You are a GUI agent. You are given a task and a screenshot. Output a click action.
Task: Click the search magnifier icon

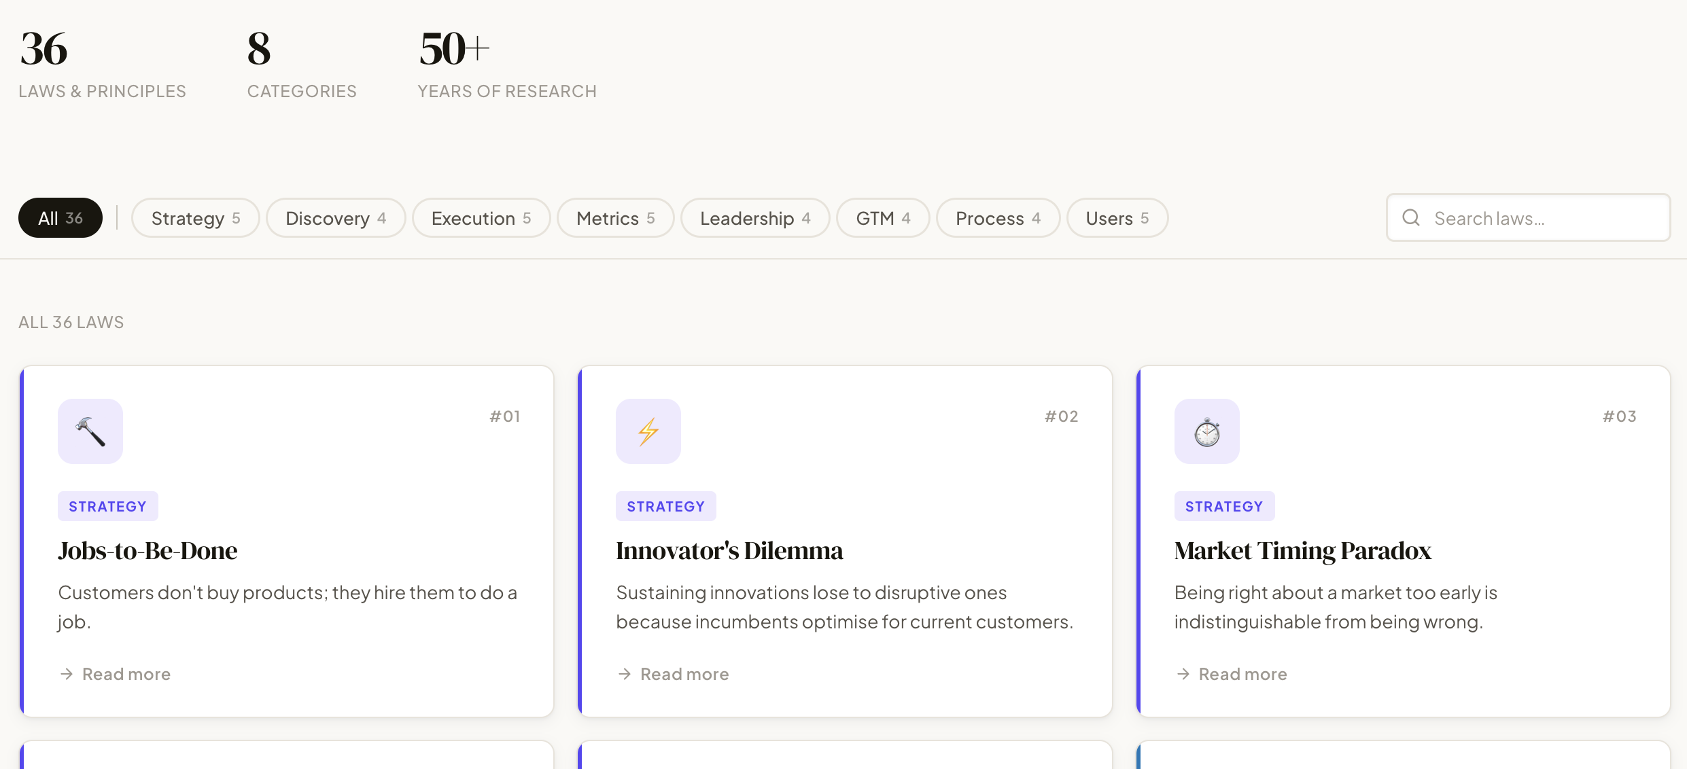click(x=1411, y=218)
